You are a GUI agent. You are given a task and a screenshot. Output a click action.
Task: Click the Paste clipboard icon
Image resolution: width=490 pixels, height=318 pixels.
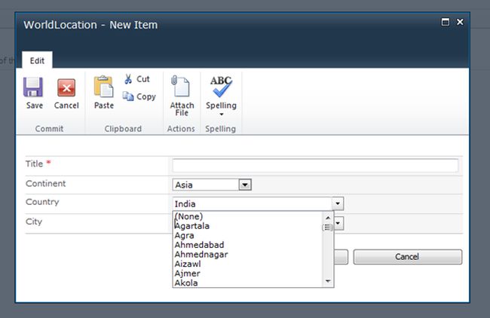[x=104, y=87]
